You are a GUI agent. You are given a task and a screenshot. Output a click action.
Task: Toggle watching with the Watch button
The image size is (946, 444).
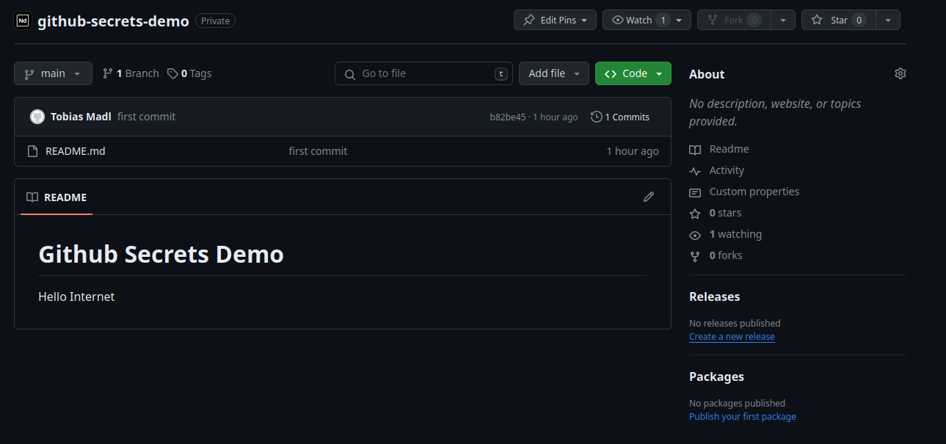(638, 20)
